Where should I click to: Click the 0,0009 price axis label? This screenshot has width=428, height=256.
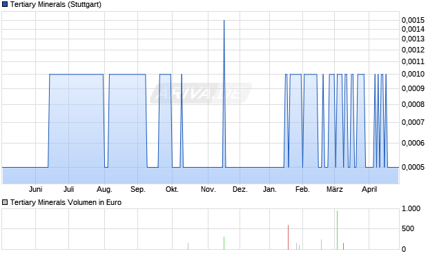[413, 88]
